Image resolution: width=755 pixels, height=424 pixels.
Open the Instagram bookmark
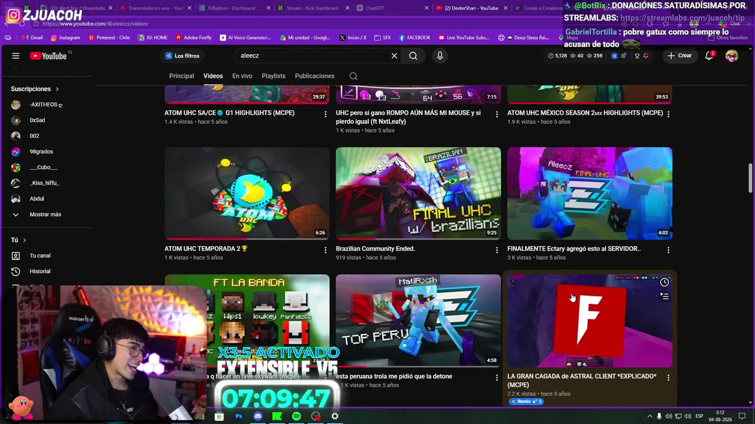coord(65,38)
